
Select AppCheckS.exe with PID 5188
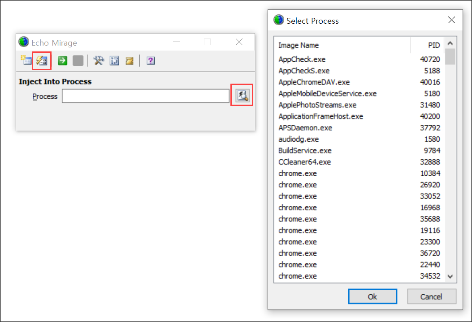pos(359,71)
